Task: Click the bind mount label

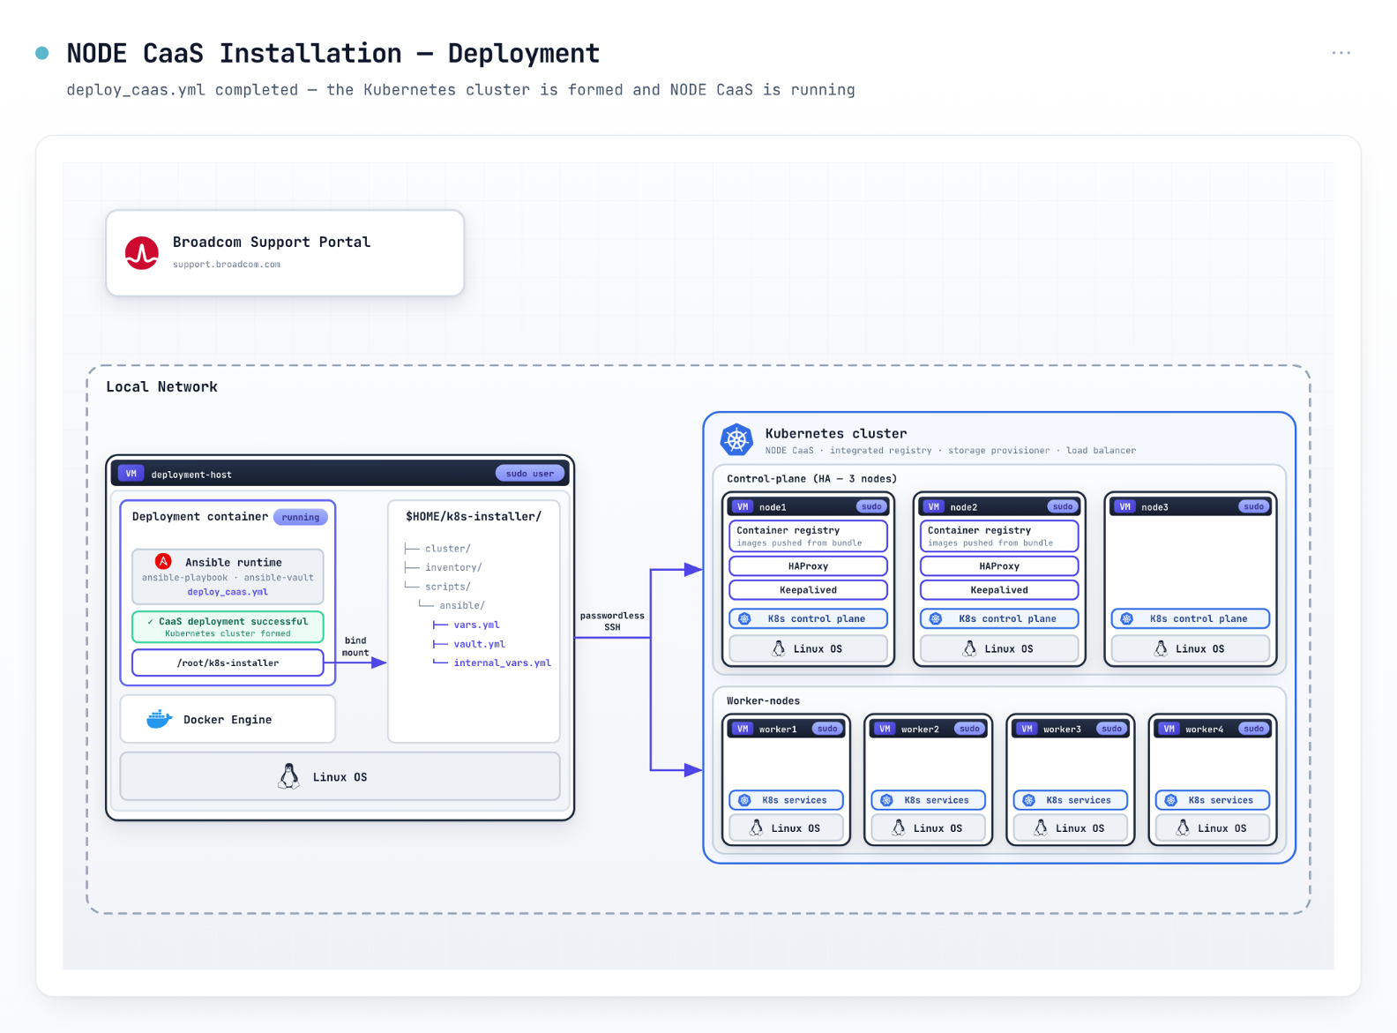Action: (355, 647)
